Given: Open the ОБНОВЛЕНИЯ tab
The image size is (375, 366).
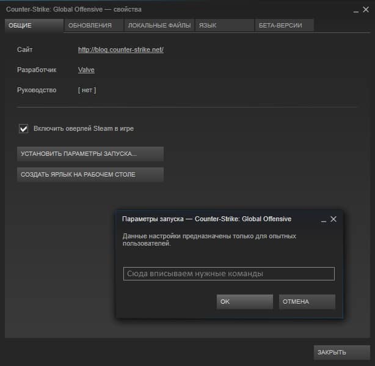Looking at the screenshot, I should click(94, 25).
